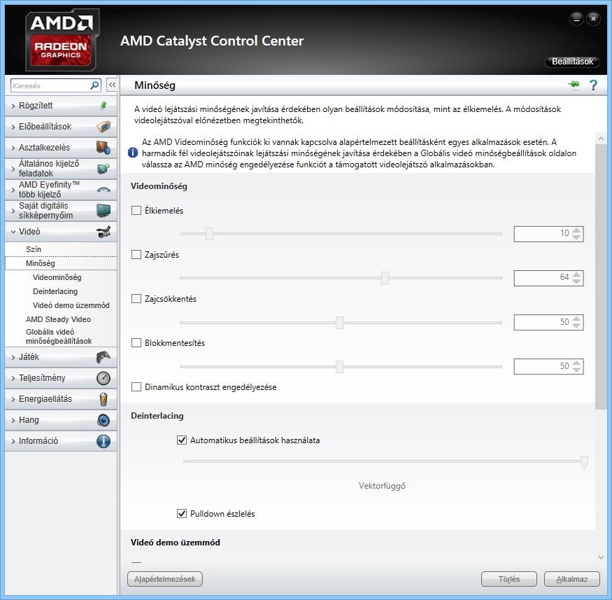Enable the Zajszűrés checkbox
The height and width of the screenshot is (600, 612).
point(136,255)
